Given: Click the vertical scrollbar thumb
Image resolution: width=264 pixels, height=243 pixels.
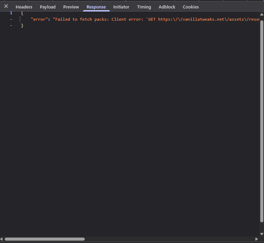Looking at the screenshot, I should [262, 121].
